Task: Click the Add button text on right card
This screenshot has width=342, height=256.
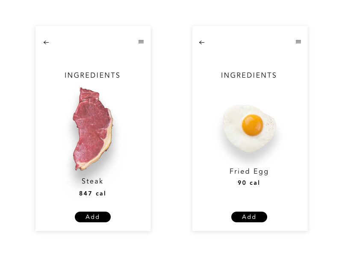Action: point(249,217)
